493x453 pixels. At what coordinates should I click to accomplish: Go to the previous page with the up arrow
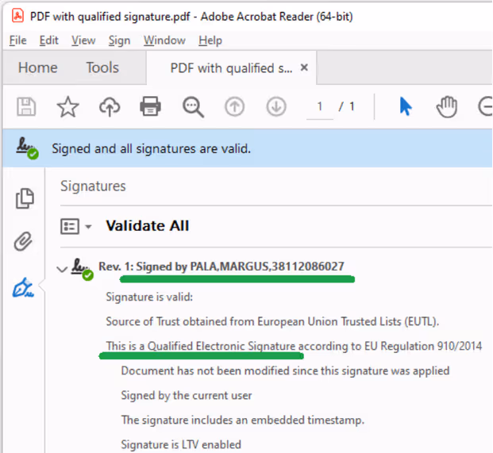(x=234, y=106)
